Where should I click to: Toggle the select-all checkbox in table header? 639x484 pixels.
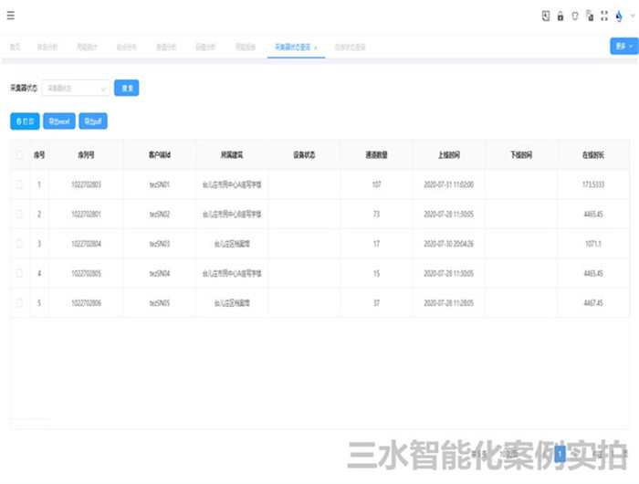pos(20,155)
